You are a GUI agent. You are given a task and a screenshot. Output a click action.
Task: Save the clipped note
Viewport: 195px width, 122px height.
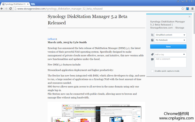[x=168, y=46]
